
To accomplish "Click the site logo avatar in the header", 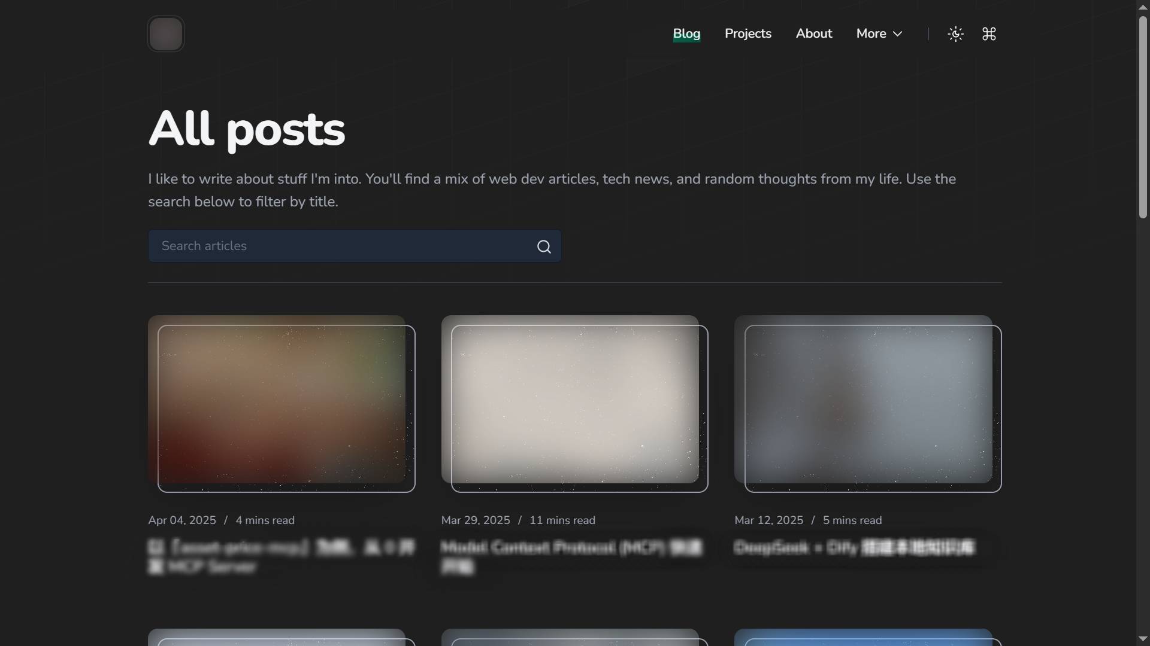I will tap(166, 34).
